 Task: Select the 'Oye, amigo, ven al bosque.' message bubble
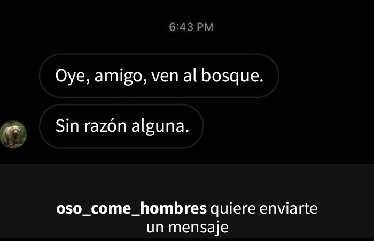pyautogui.click(x=159, y=76)
